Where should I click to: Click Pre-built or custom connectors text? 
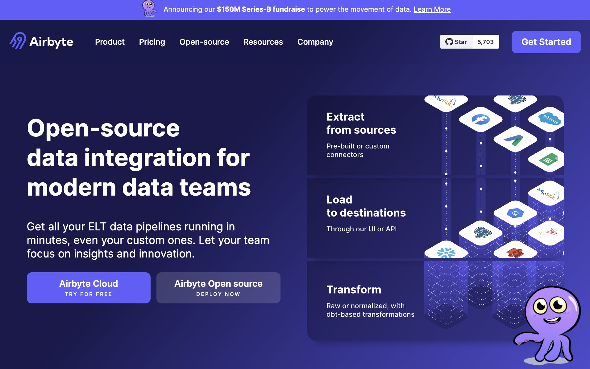(358, 150)
